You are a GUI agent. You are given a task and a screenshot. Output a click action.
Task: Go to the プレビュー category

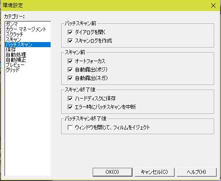pos(28,65)
